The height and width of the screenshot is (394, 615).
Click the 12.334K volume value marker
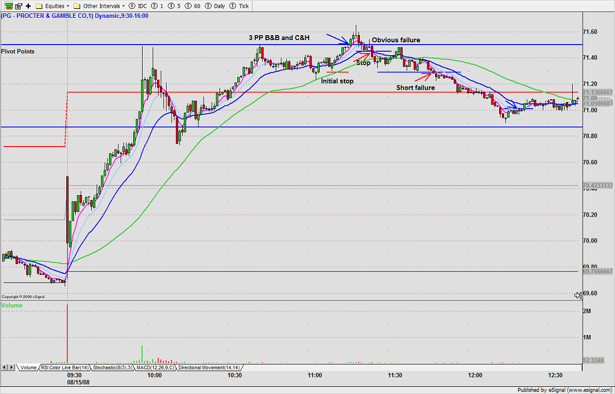593,360
